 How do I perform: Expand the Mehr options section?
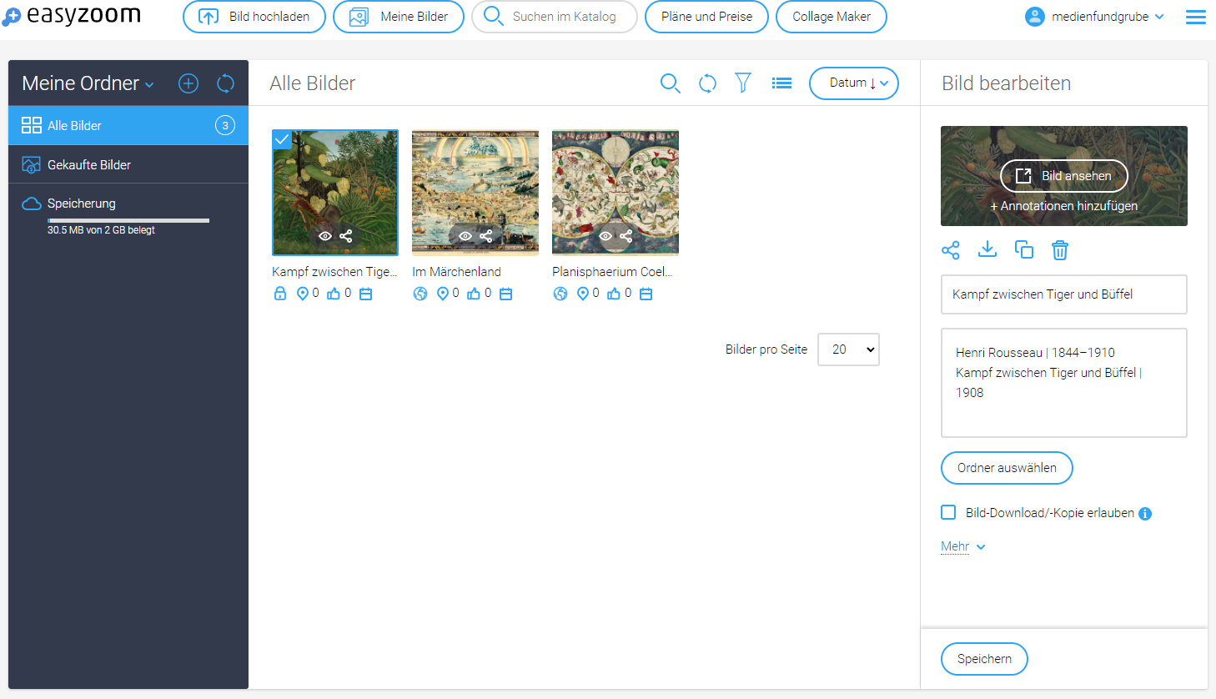pos(963,546)
